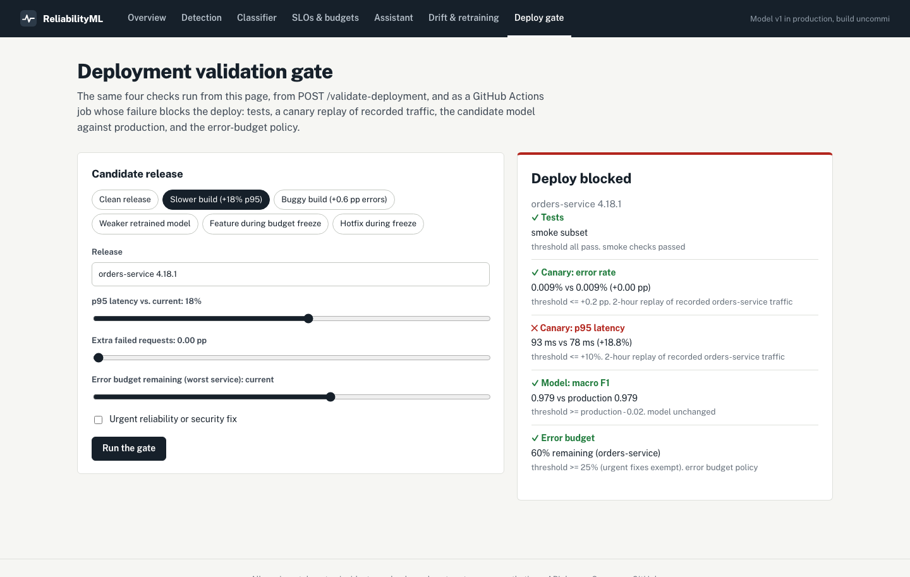Click 'orders-service 4.18.1' in the Deploy blocked panel
Screen dimensions: 910x577
[576, 204]
